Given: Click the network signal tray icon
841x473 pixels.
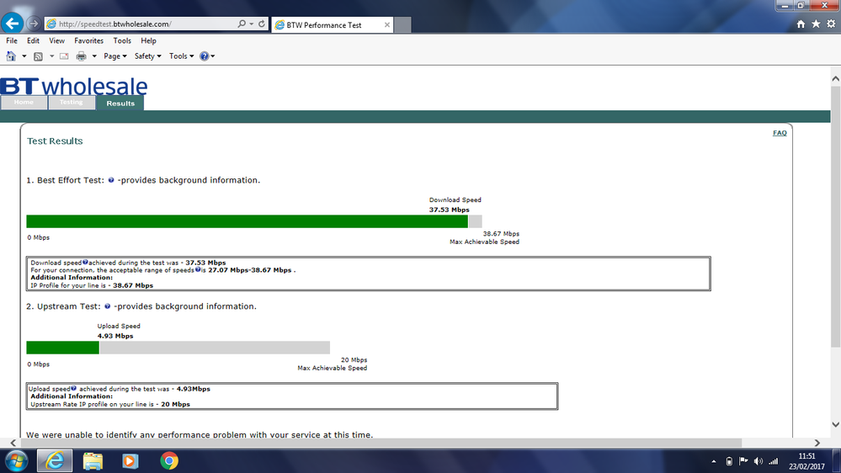Looking at the screenshot, I should coord(773,461).
